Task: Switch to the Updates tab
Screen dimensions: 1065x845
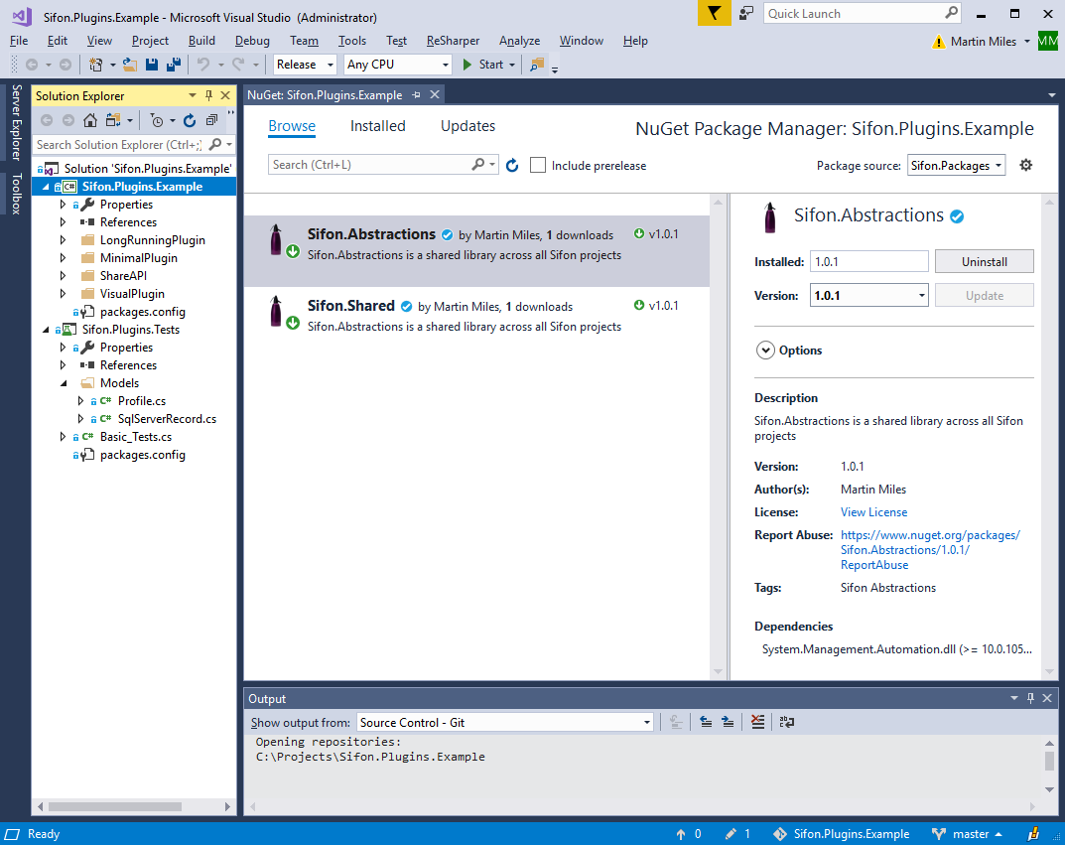Action: pyautogui.click(x=467, y=126)
